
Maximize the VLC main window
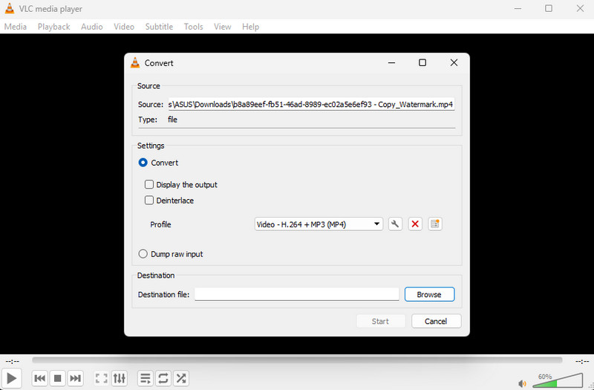coord(549,8)
